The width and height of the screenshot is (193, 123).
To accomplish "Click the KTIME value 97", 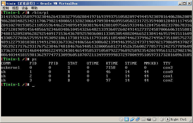I will (108, 80).
